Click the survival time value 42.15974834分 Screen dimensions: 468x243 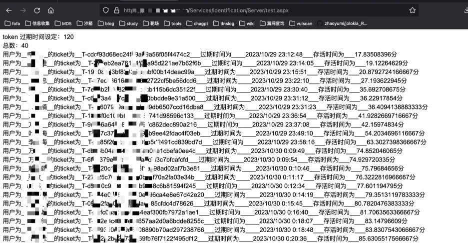[x=383, y=124]
